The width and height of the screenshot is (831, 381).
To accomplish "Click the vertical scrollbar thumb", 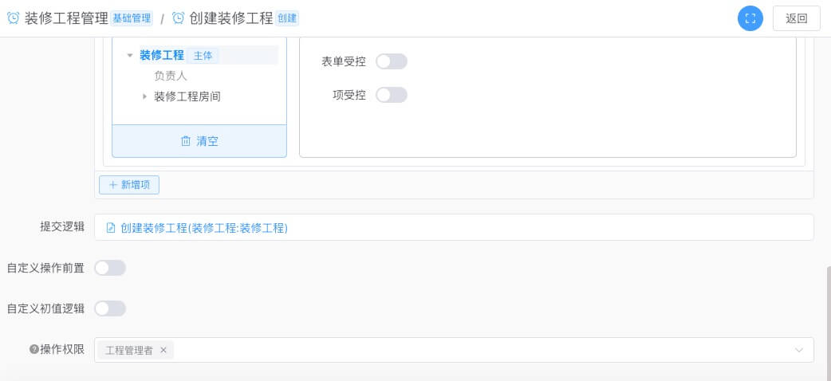I will (828, 323).
